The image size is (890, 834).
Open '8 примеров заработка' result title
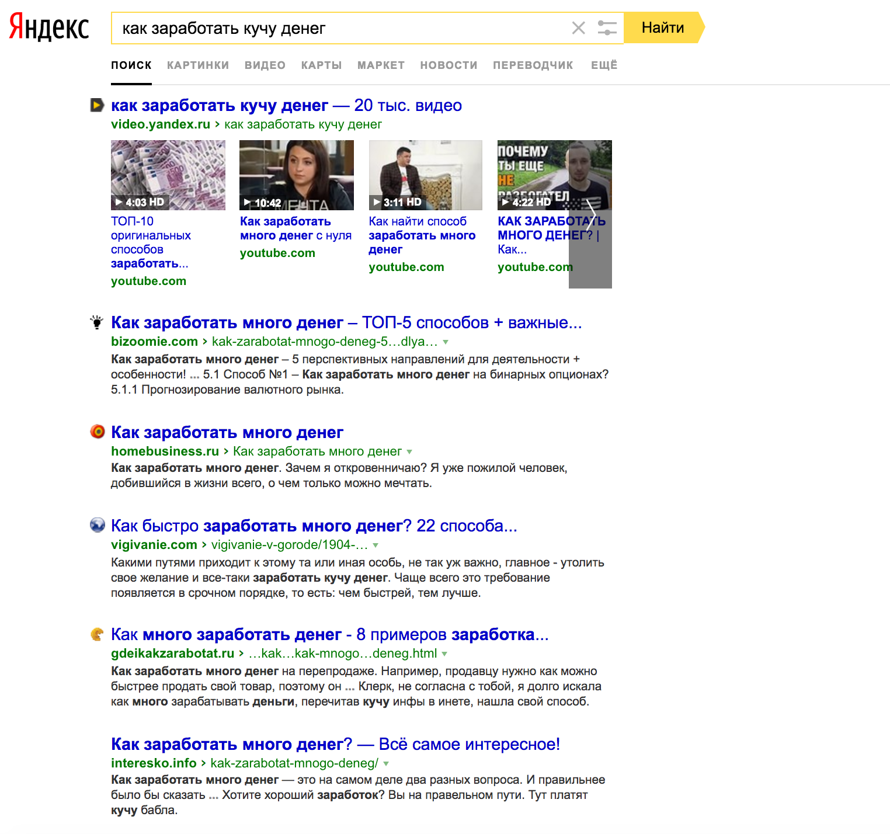point(330,634)
